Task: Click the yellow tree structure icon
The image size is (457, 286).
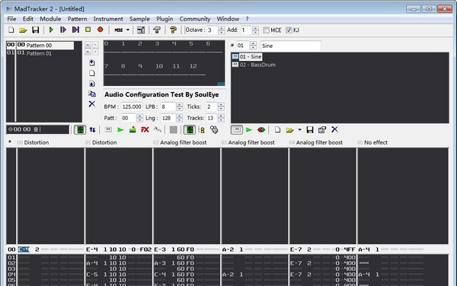Action: coord(201,130)
